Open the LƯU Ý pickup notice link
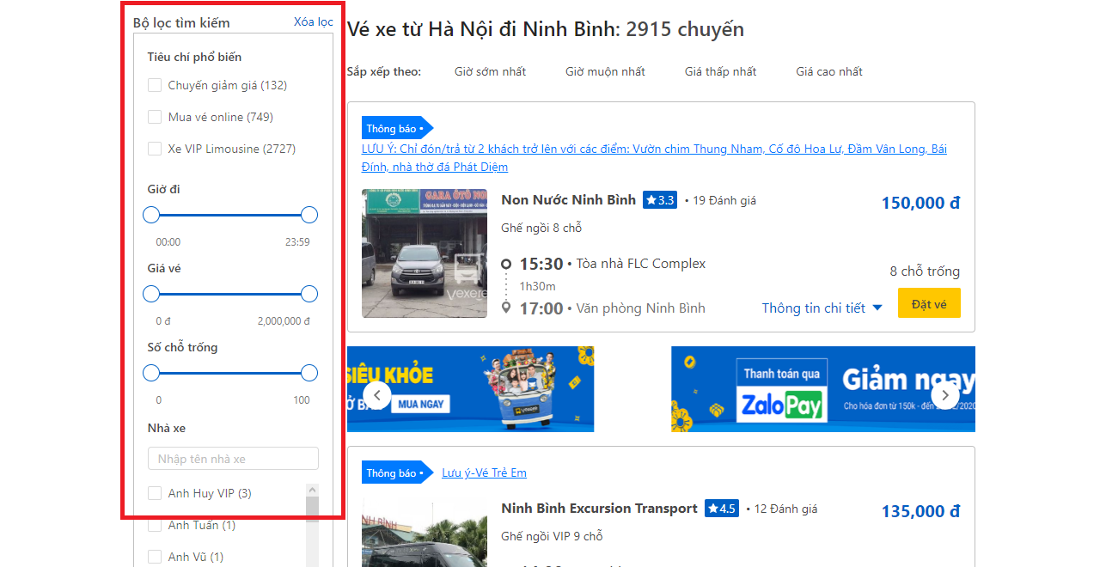Viewport: 1106px width, 567px height. click(x=654, y=158)
